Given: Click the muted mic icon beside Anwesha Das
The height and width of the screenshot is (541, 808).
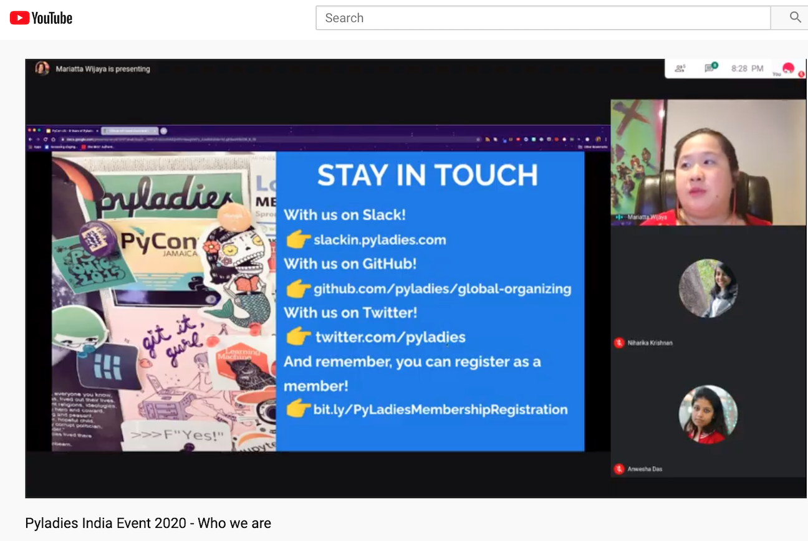Looking at the screenshot, I should coord(619,469).
